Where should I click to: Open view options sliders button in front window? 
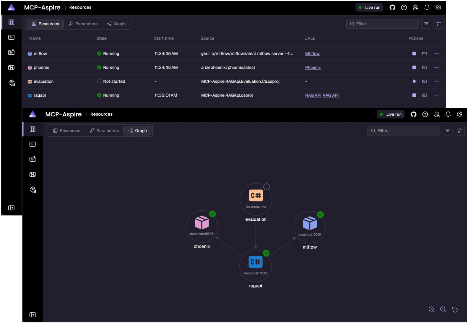point(460,131)
